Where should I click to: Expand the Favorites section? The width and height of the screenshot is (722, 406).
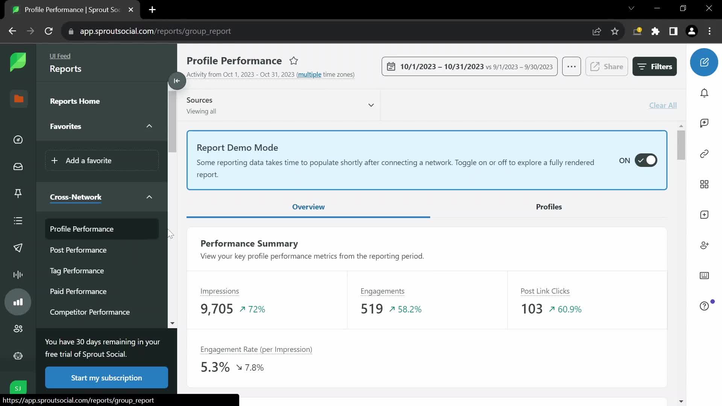point(149,126)
